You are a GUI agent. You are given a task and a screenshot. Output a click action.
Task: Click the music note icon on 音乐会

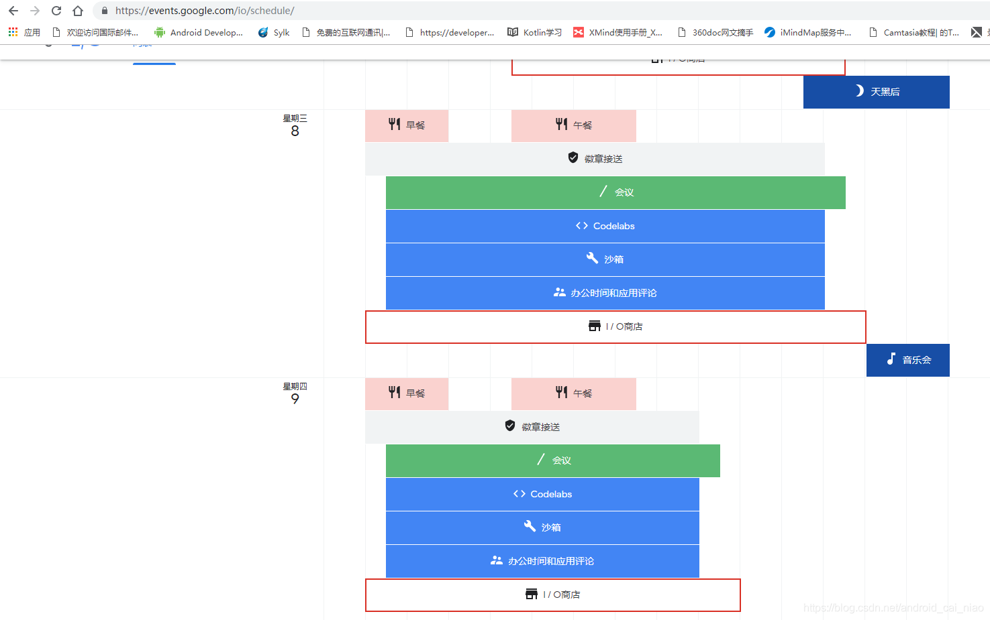click(x=891, y=359)
